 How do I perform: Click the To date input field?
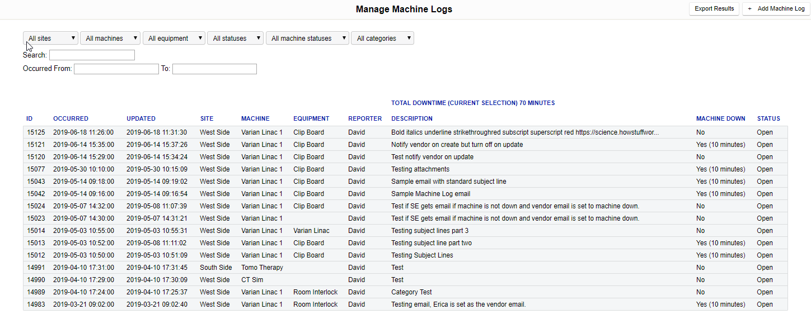click(x=214, y=69)
